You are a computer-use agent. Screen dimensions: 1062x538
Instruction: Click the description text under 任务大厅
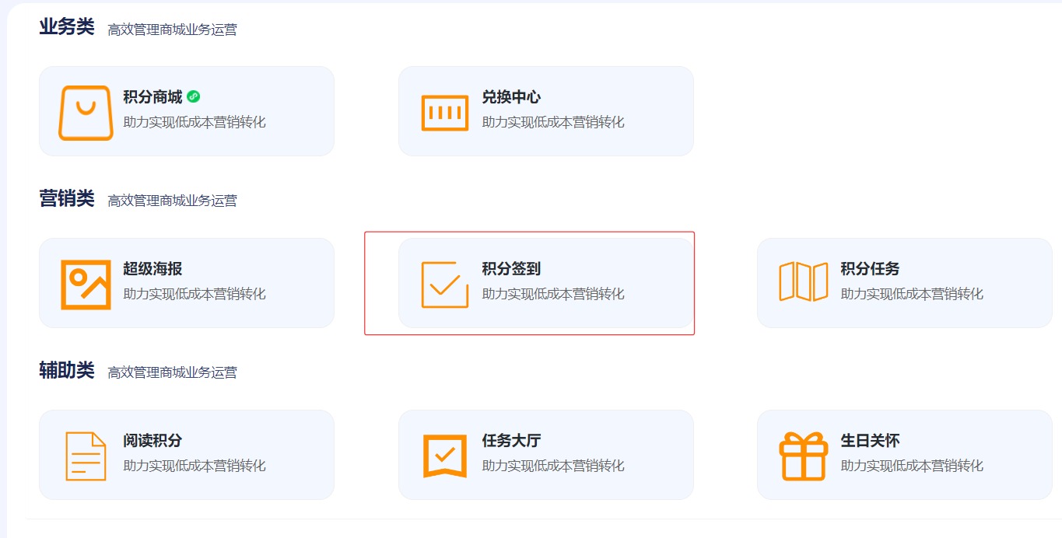pos(553,466)
